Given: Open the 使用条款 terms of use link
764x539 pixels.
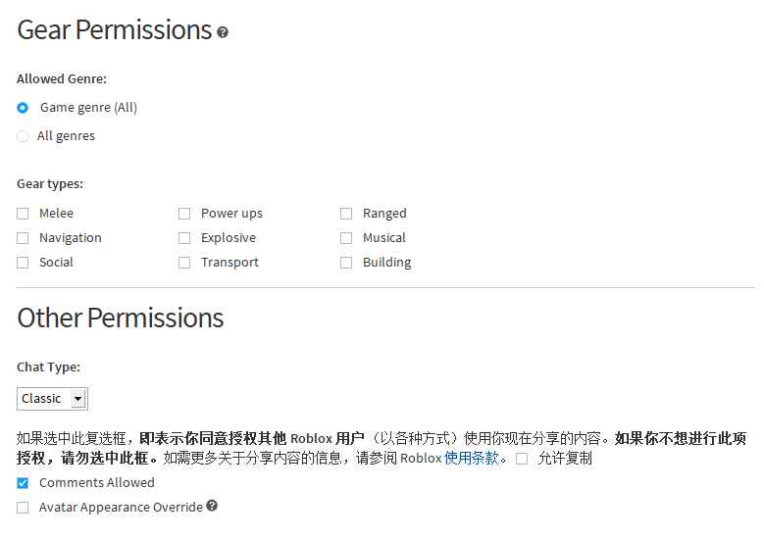Looking at the screenshot, I should [x=472, y=458].
